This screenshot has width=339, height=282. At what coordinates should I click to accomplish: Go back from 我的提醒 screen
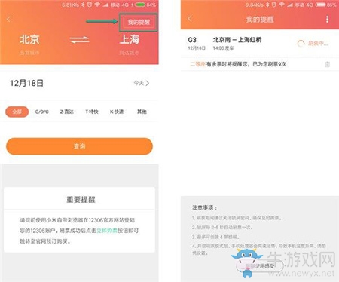[x=190, y=18]
